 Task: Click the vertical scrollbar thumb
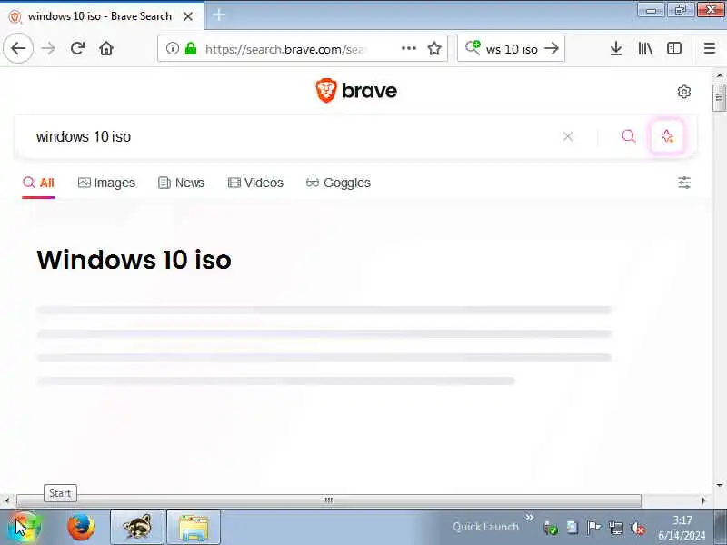(719, 97)
